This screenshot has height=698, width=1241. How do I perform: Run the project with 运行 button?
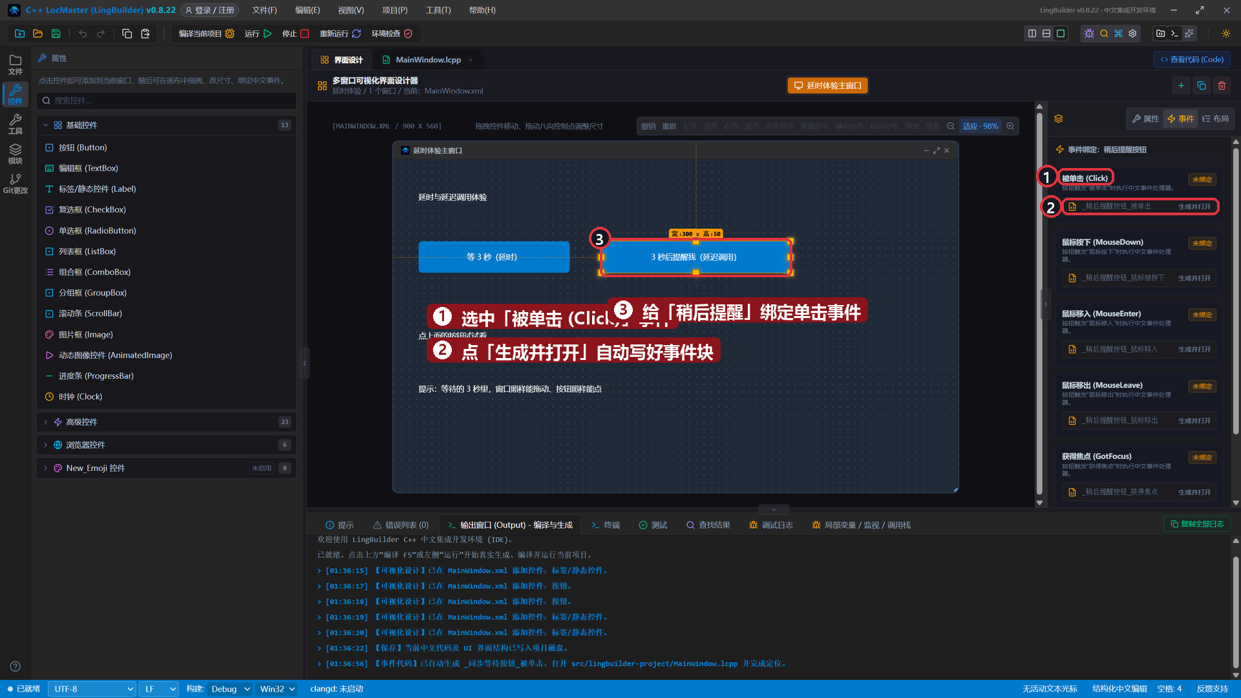pos(259,34)
